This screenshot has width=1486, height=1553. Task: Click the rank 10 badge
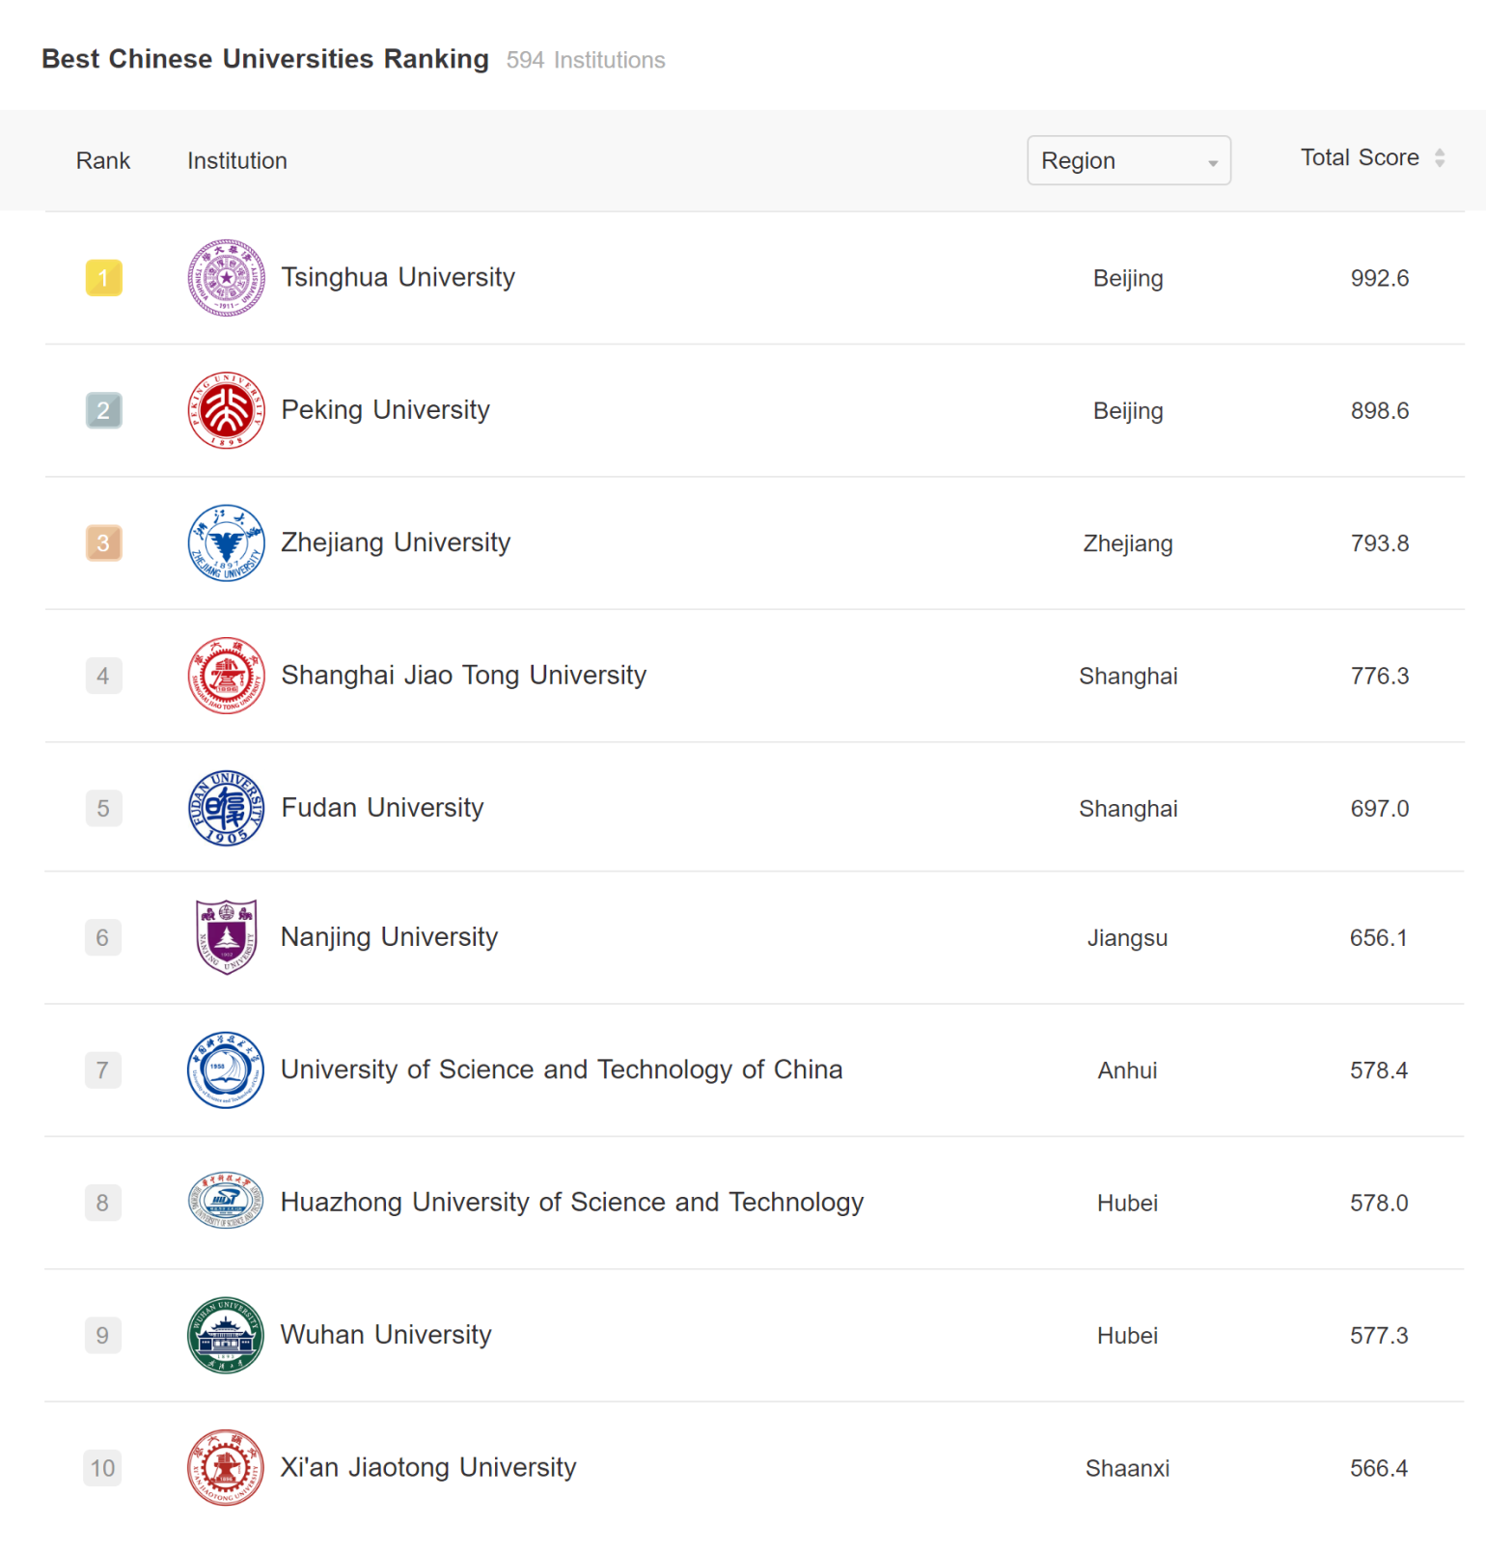[x=103, y=1468]
